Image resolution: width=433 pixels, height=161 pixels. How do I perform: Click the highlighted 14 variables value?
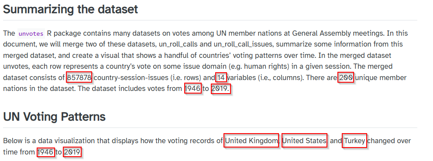click(221, 78)
